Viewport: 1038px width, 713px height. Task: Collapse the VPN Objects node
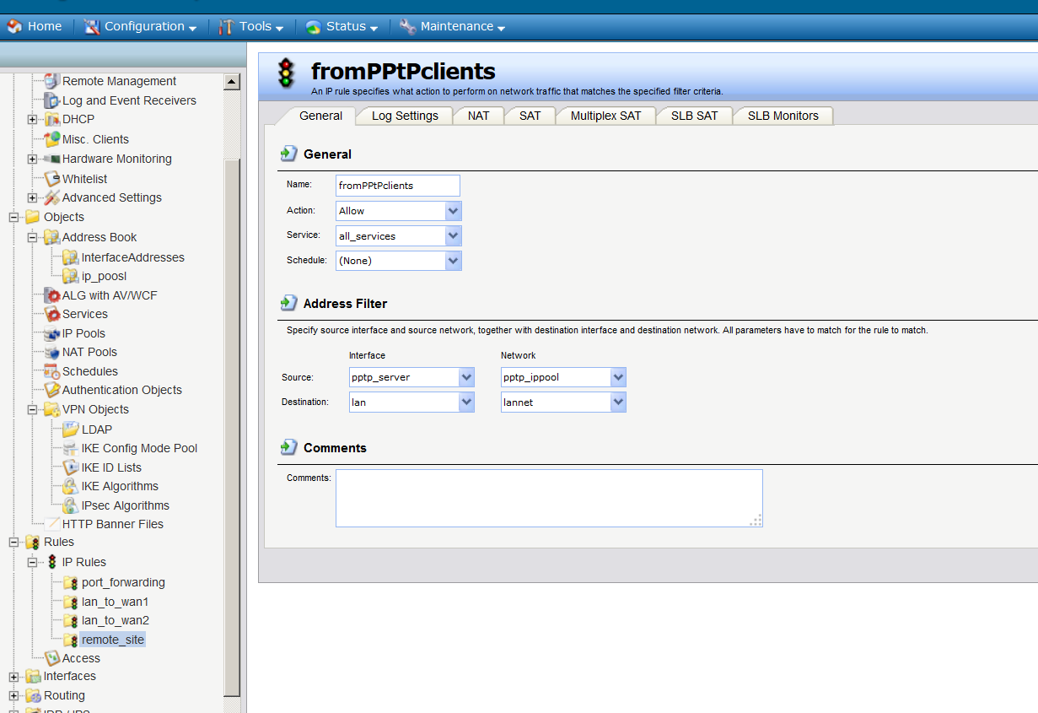coord(33,409)
